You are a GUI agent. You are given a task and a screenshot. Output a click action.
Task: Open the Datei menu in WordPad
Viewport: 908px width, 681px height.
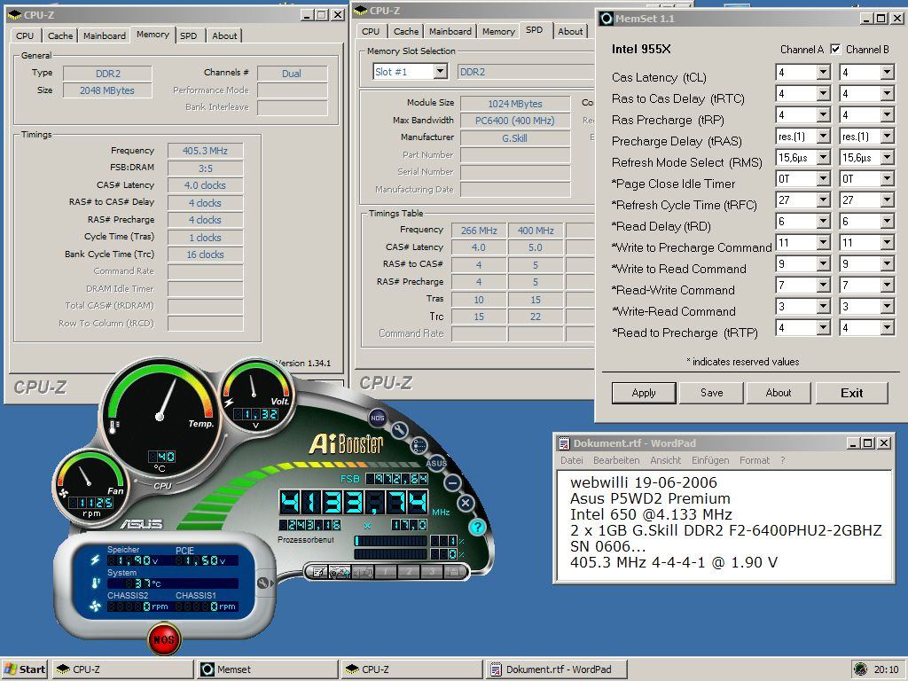click(x=572, y=460)
